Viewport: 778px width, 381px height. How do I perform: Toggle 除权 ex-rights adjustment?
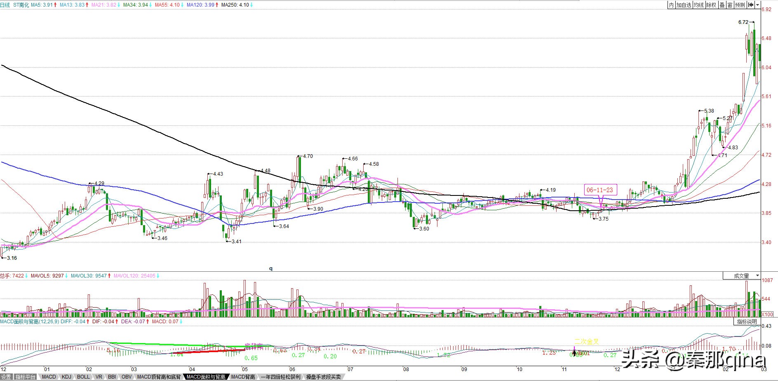712,5
